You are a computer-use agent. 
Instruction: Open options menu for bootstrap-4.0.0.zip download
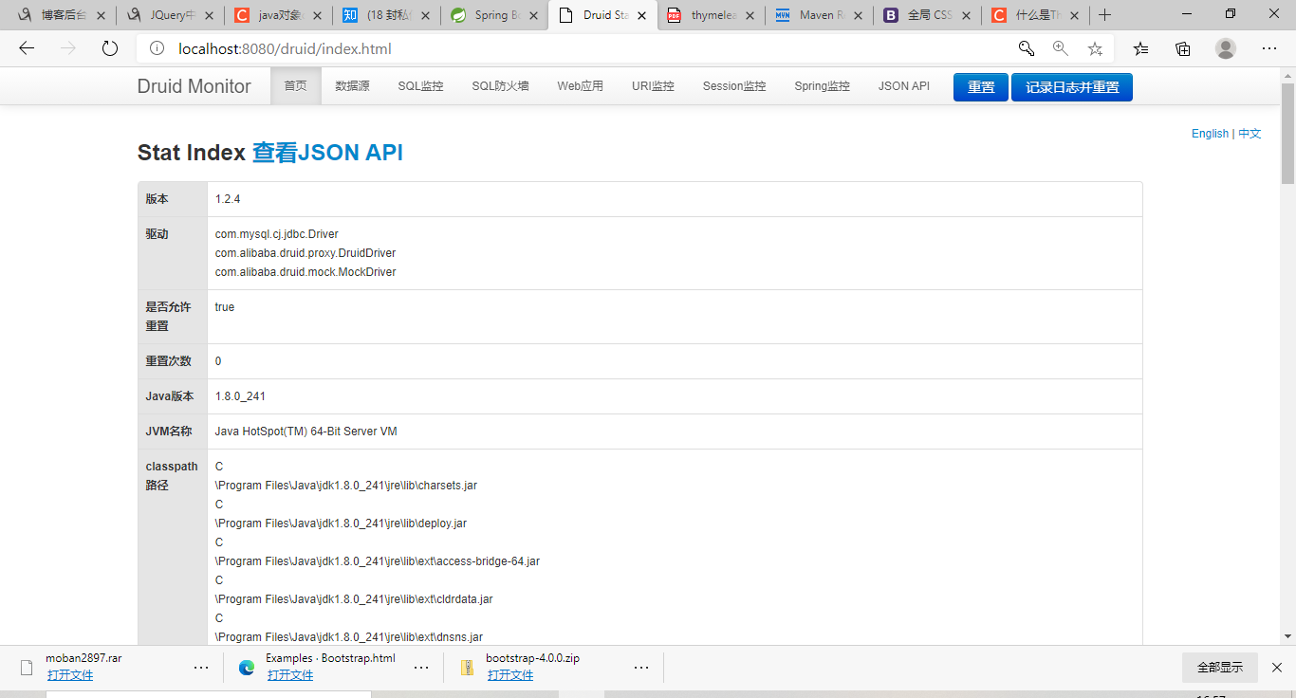click(x=641, y=668)
